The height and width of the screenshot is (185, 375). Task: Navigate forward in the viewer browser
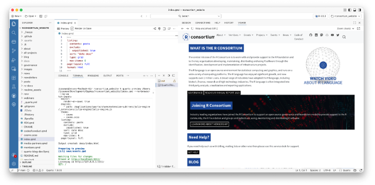188,28
